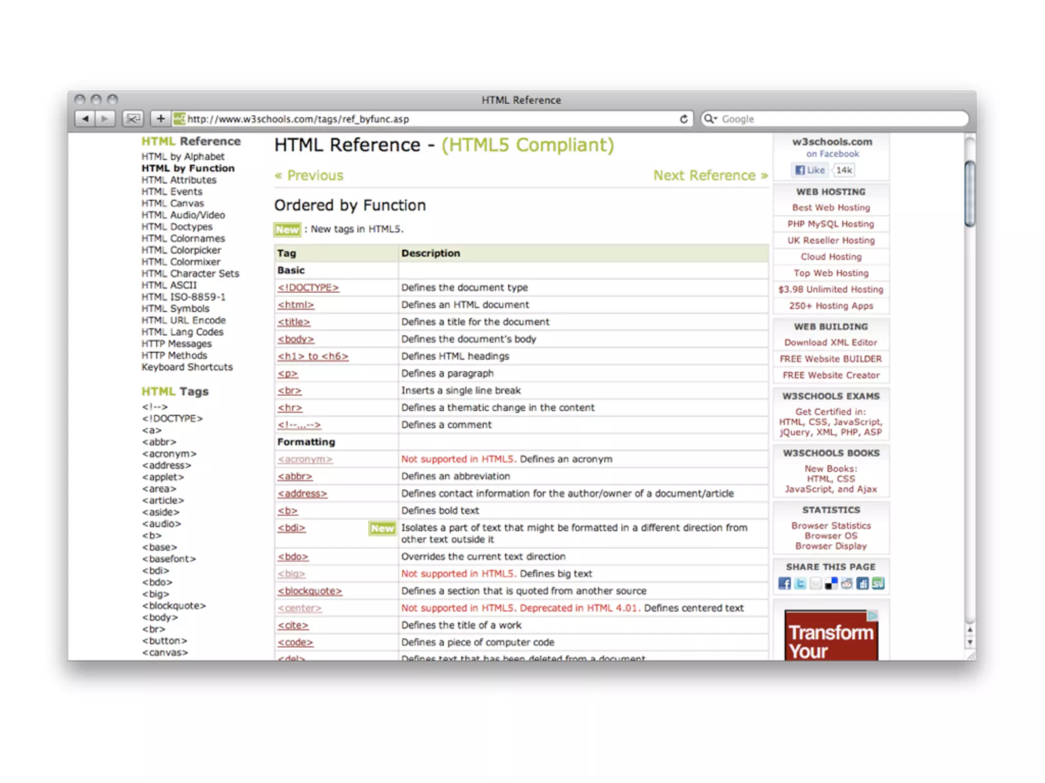1045x783 pixels.
Task: Share page via Facebook icon
Action: (785, 583)
